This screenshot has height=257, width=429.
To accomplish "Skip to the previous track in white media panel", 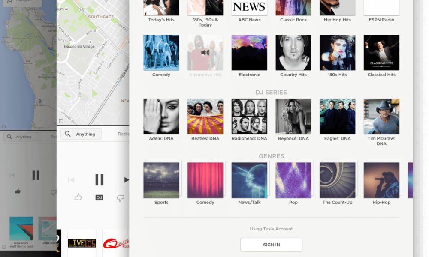I will tap(71, 180).
